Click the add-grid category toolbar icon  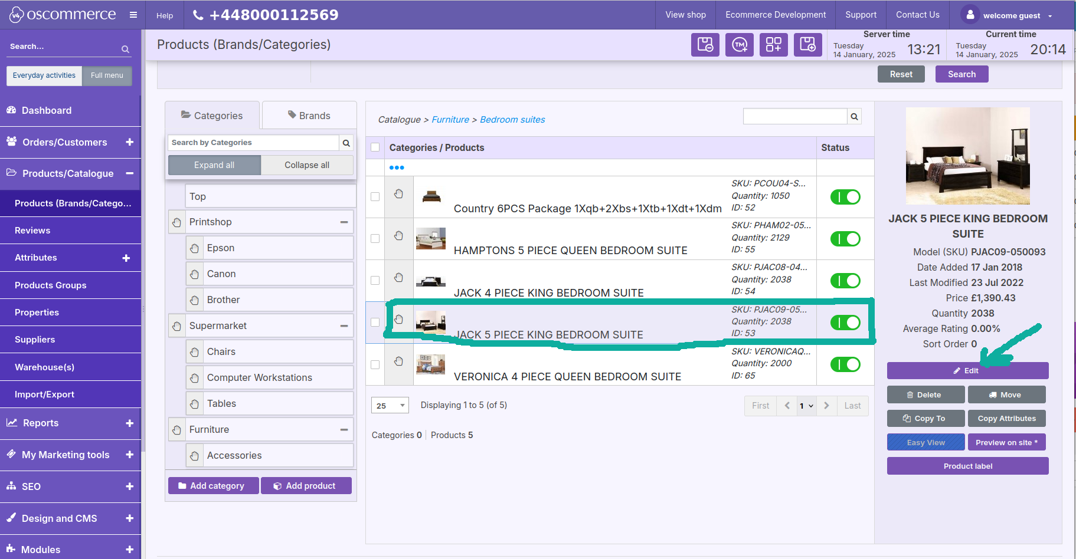click(x=774, y=45)
